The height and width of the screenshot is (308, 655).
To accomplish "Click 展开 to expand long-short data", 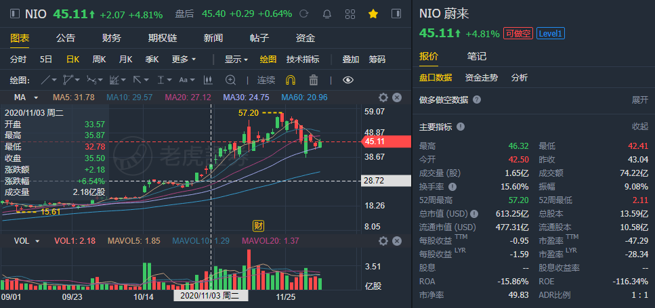I will [639, 100].
